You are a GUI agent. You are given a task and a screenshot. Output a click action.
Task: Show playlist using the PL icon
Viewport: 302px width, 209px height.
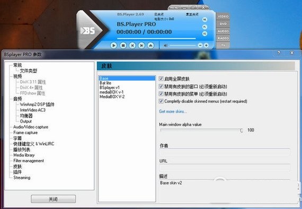(x=205, y=27)
